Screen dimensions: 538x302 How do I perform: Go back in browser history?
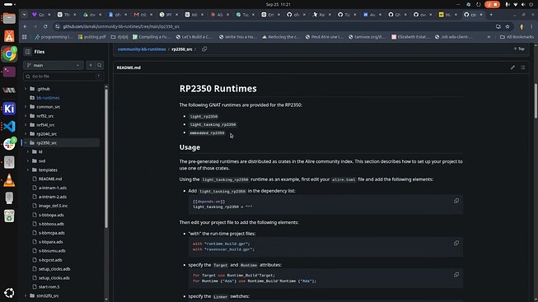26,26
